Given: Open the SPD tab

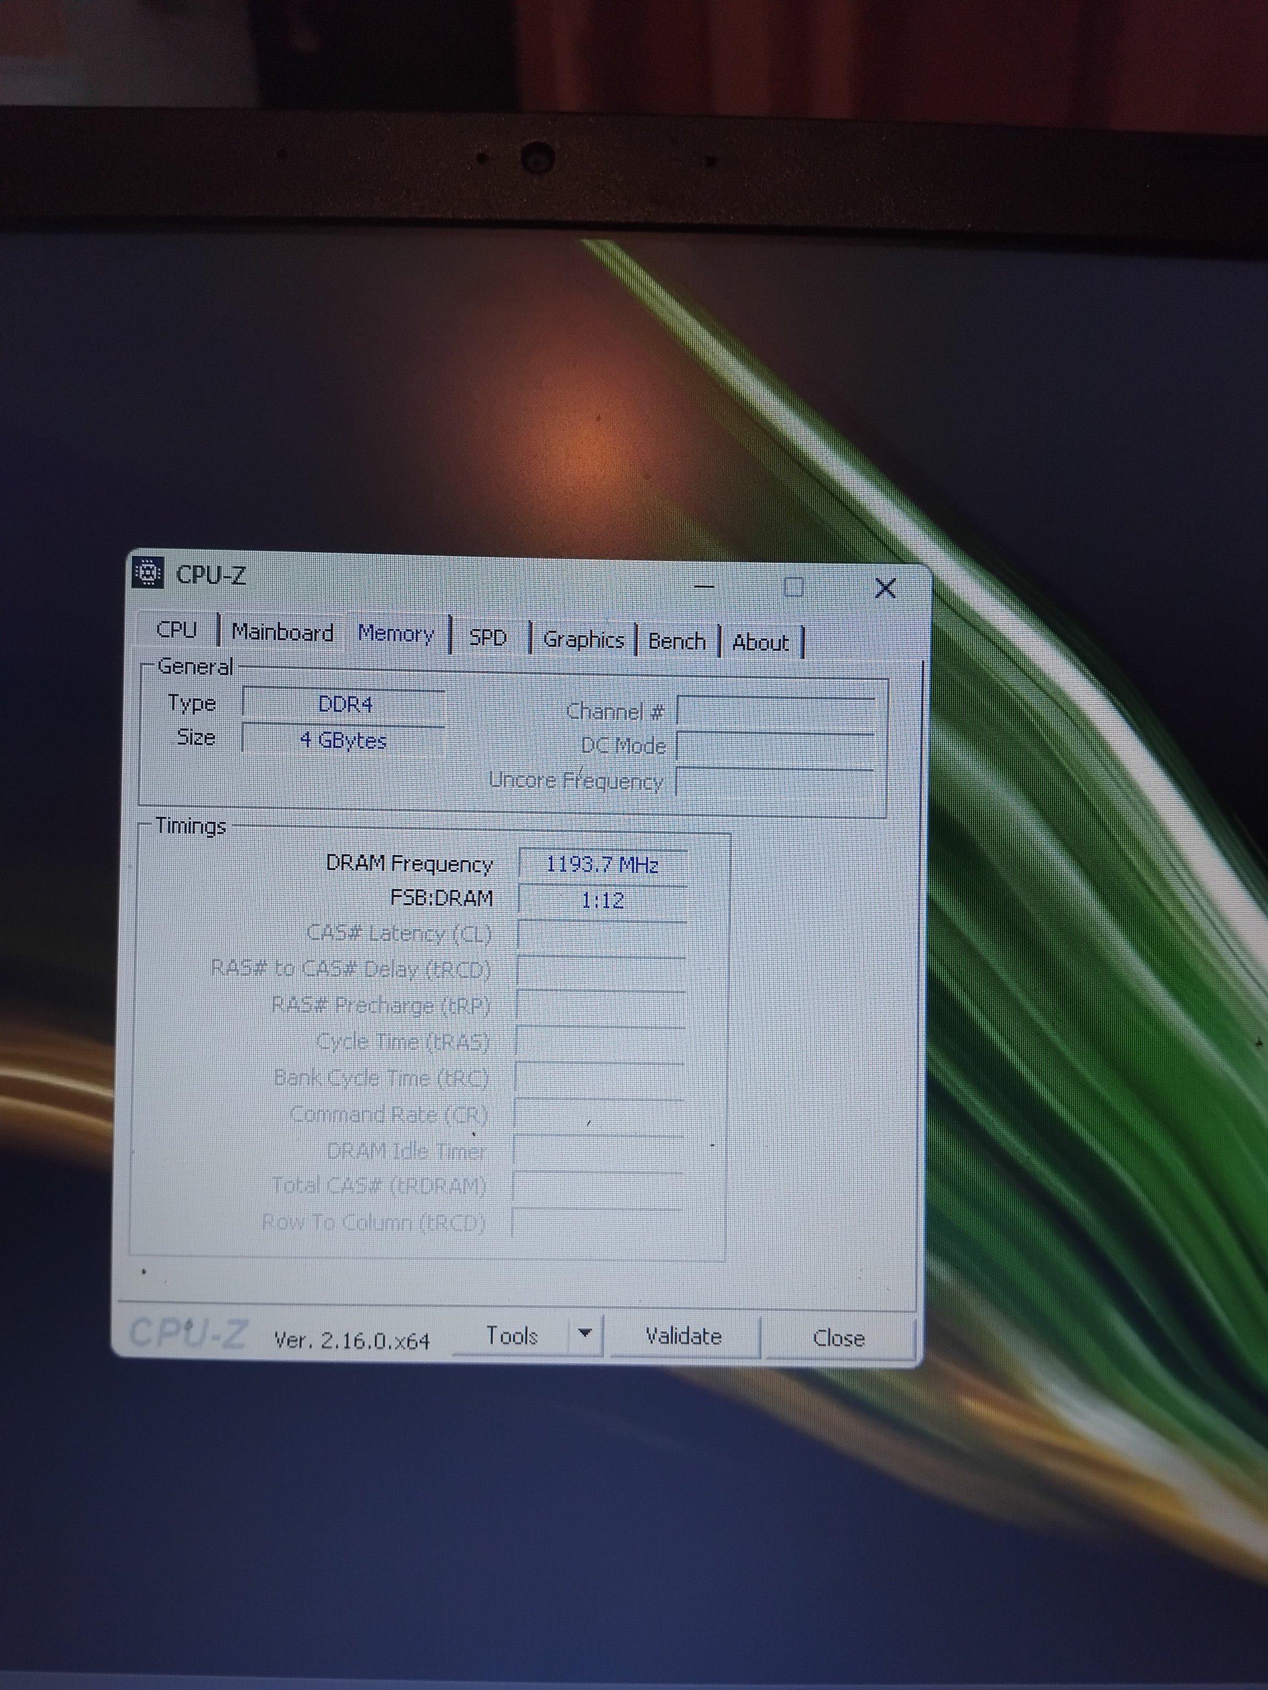Looking at the screenshot, I should 488,637.
